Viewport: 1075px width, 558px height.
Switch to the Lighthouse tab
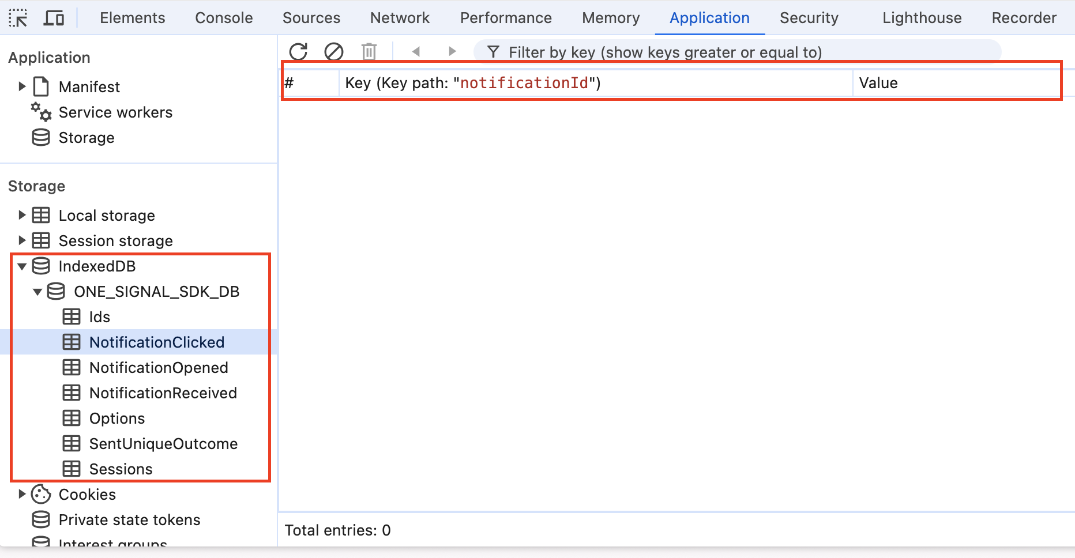click(922, 18)
